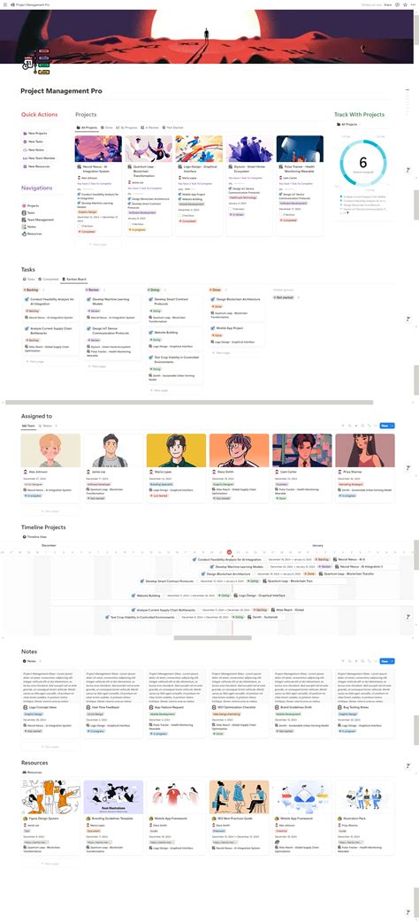Switch to the In Review tab
Viewport: 419px width, 923px height.
(x=150, y=127)
